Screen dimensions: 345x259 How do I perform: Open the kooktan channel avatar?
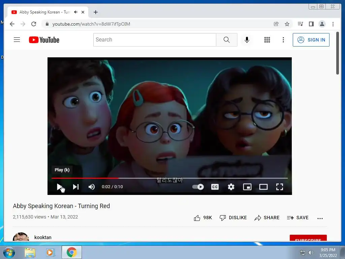point(21,237)
